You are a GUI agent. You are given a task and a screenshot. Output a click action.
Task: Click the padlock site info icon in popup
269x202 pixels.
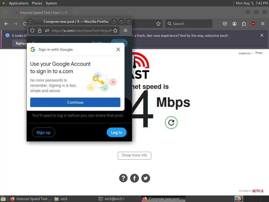pyautogui.click(x=40, y=31)
